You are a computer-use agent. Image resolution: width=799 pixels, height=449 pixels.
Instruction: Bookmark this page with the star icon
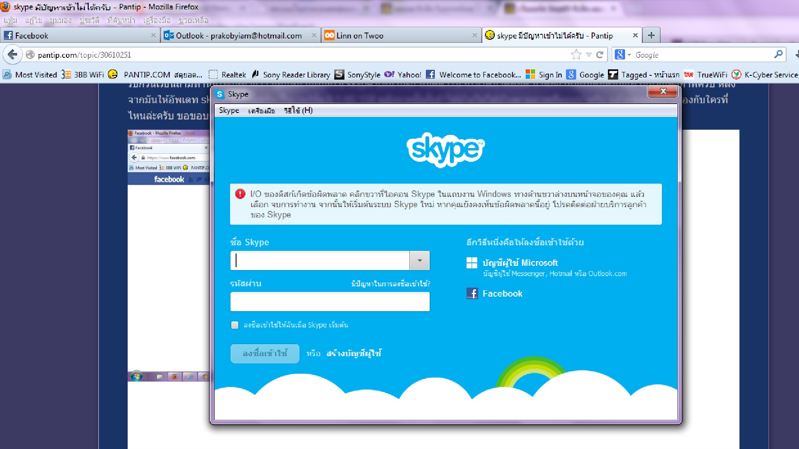pos(576,55)
